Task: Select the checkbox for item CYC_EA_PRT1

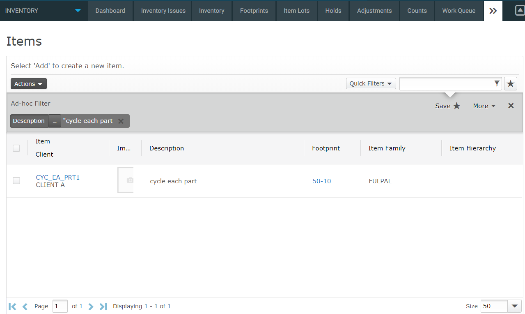Action: [16, 180]
